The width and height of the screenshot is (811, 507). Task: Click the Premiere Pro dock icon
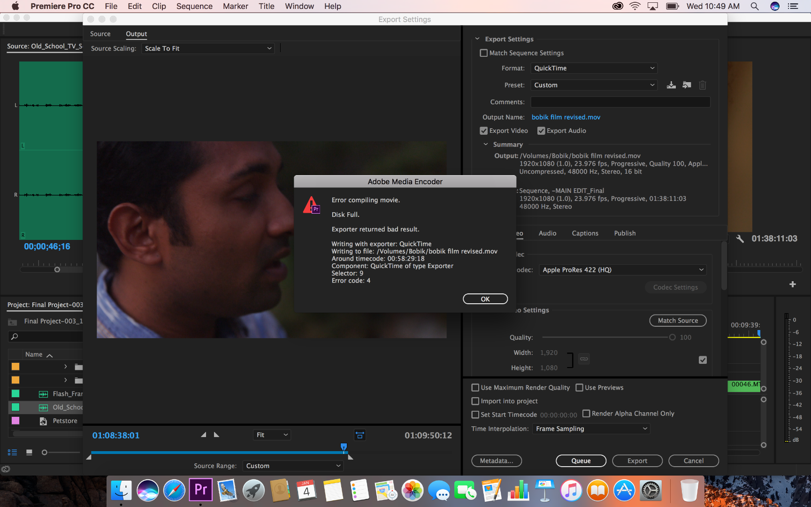pos(200,490)
